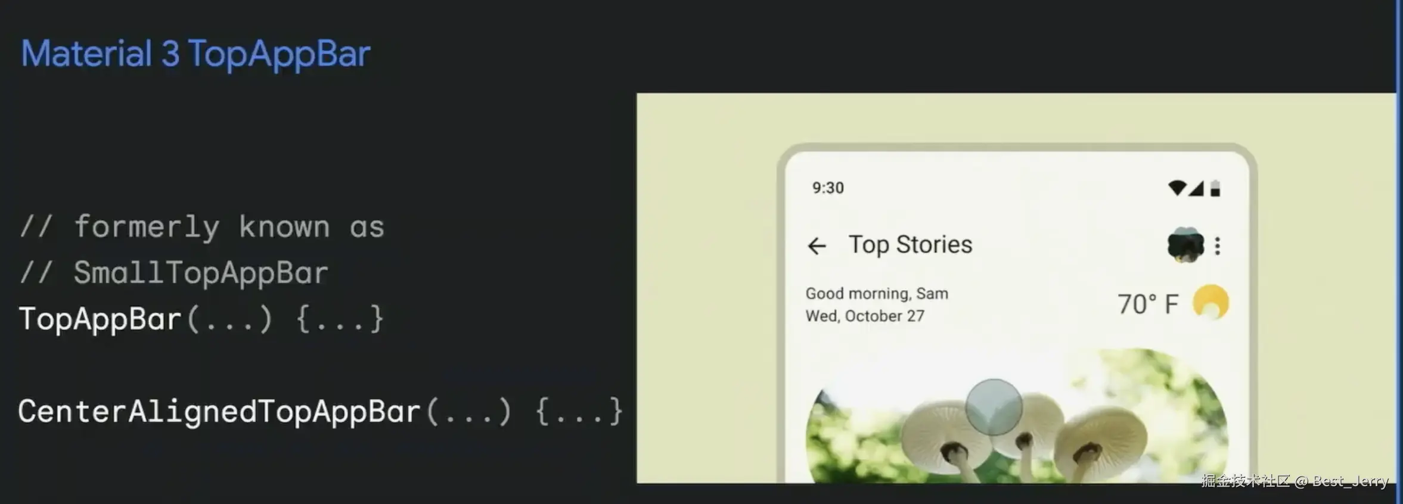
Task: Tap the 70° F temperature reading
Action: click(1148, 304)
